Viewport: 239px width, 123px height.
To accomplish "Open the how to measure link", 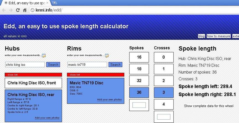I will coord(219,36).
